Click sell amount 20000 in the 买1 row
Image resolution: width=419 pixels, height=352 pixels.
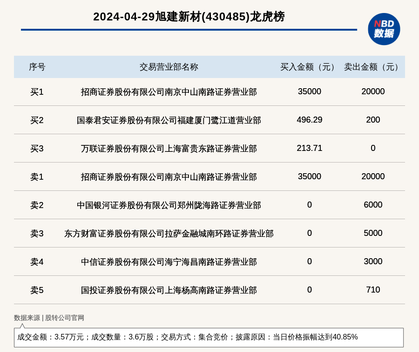[x=373, y=91]
